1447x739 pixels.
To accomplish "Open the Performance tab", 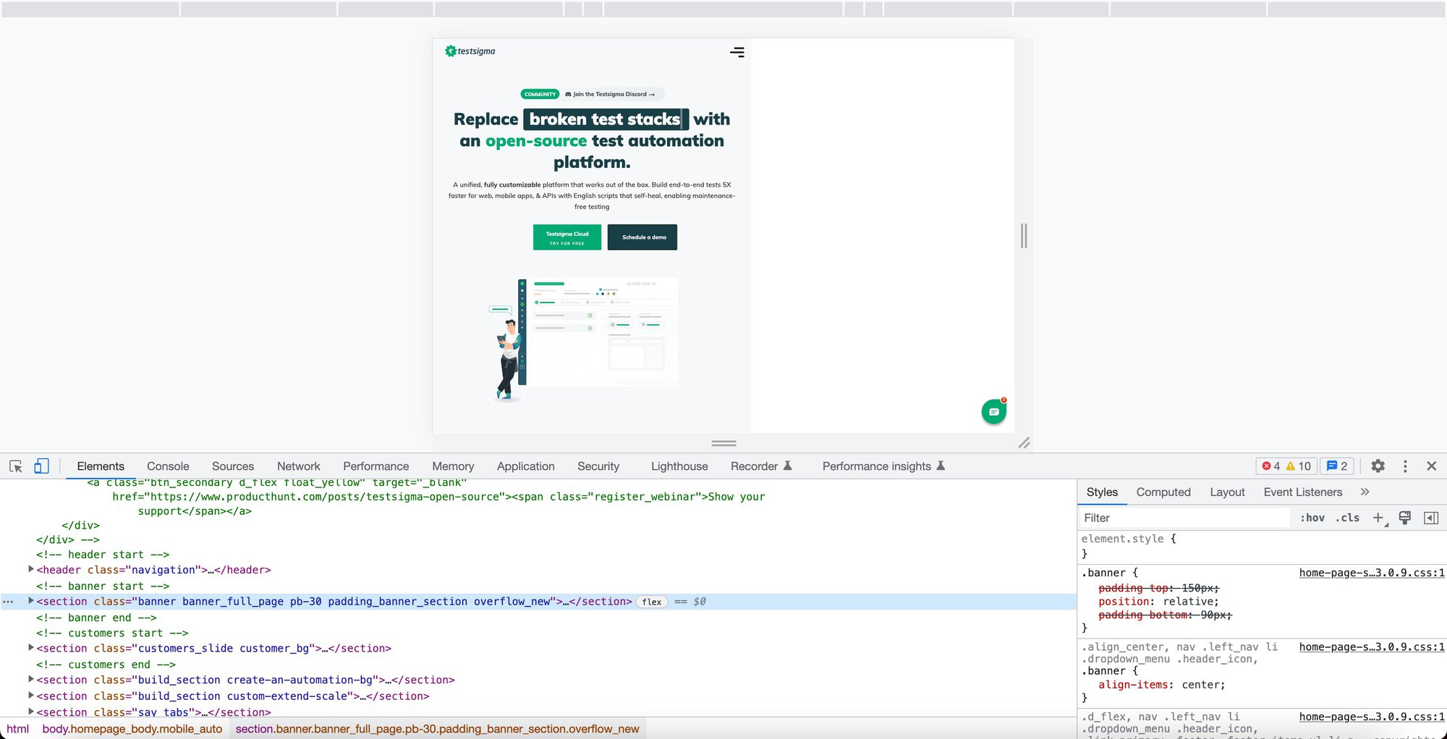I will tap(376, 466).
